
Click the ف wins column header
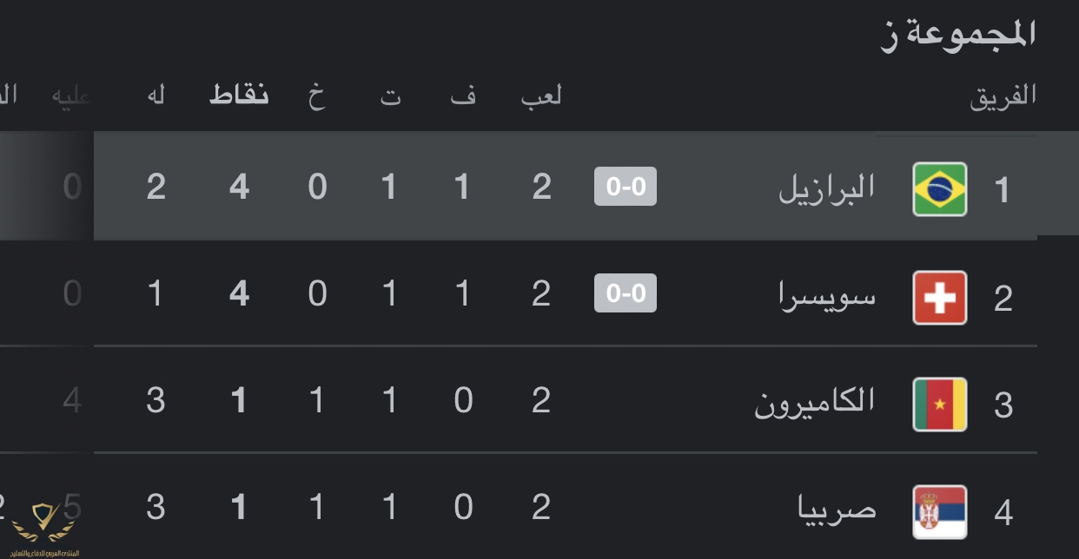[x=463, y=95]
